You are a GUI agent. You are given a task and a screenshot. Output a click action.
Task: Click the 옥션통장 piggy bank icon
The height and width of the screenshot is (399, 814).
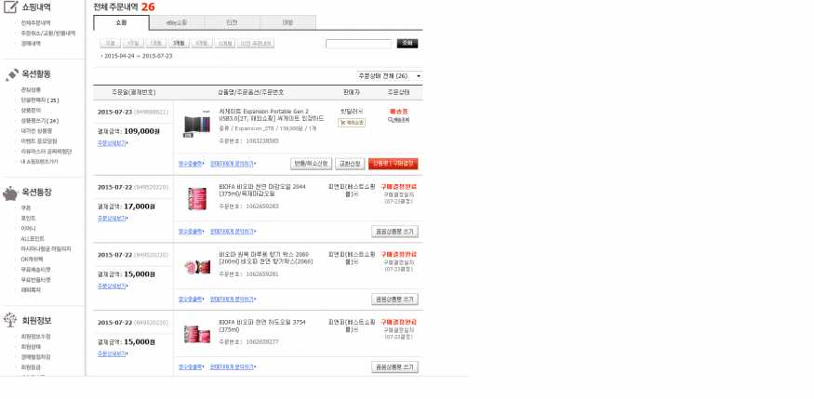[11, 193]
